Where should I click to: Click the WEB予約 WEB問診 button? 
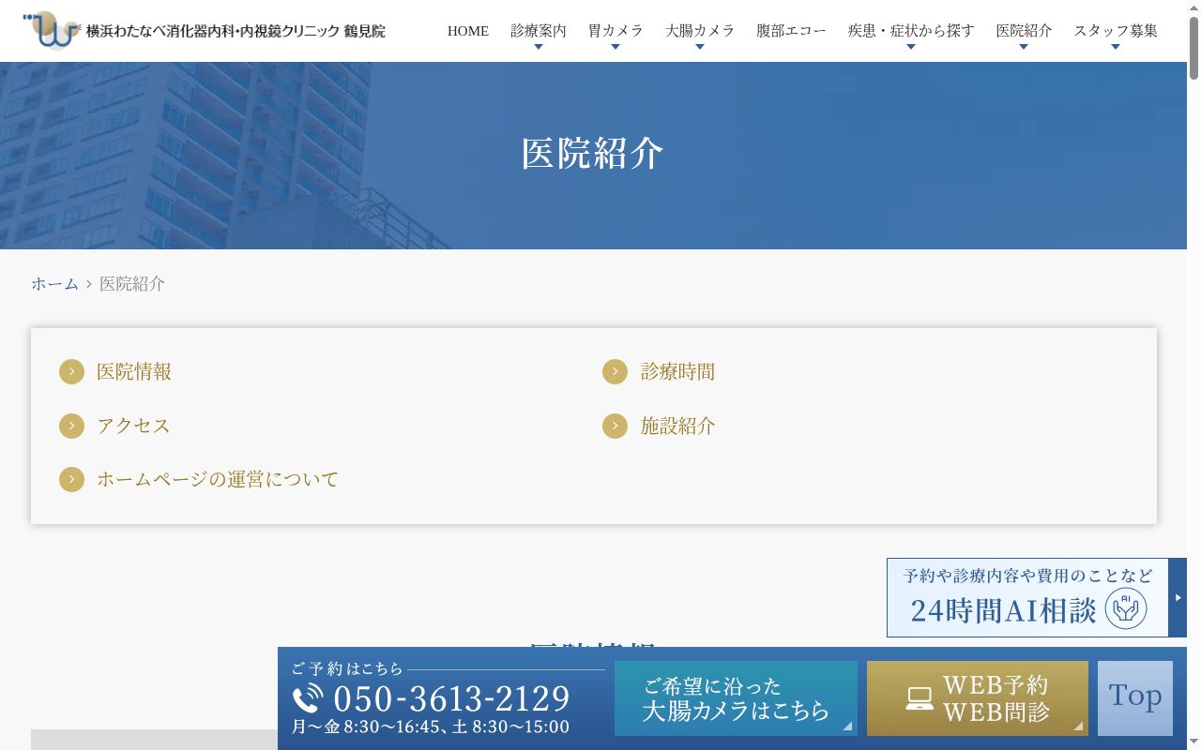[978, 698]
